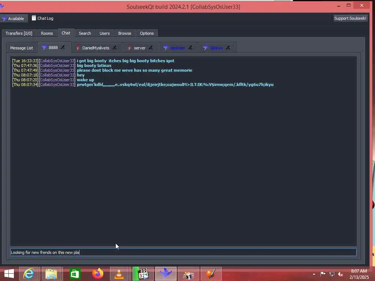Screen dimensions: 375x281
Task: Close the Gjhkvio chat tab
Action: (228, 48)
